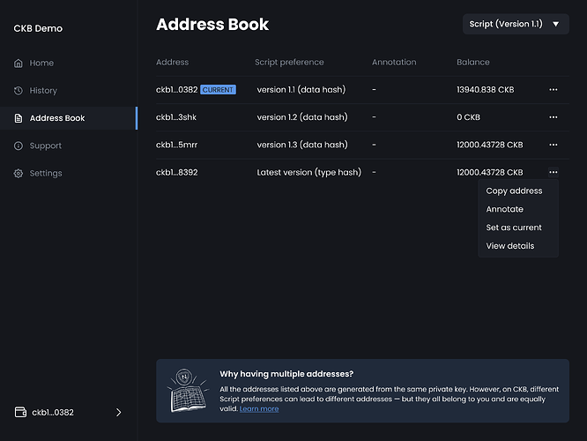The width and height of the screenshot is (587, 441).
Task: Expand the Script (Version 1.1) dropdown
Action: point(516,25)
